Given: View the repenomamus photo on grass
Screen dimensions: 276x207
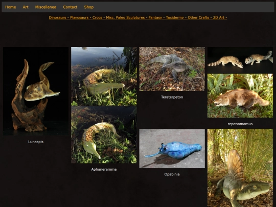Looking at the screenshot, I should (240, 96).
